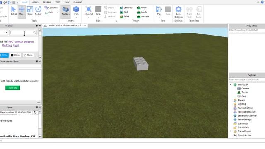265x149 pixels.
Task: Close the MoonSouth's Place tab
Action: tap(85, 26)
